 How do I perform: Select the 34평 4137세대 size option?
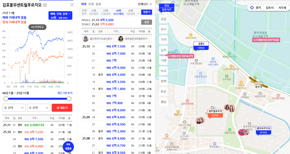point(118,12)
